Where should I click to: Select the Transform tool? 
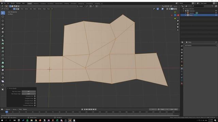click(x=3, y=32)
